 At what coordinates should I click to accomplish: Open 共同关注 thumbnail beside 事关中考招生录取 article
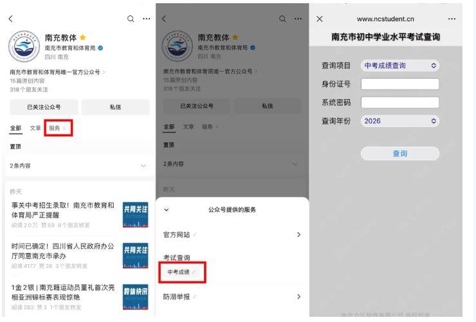tap(135, 214)
